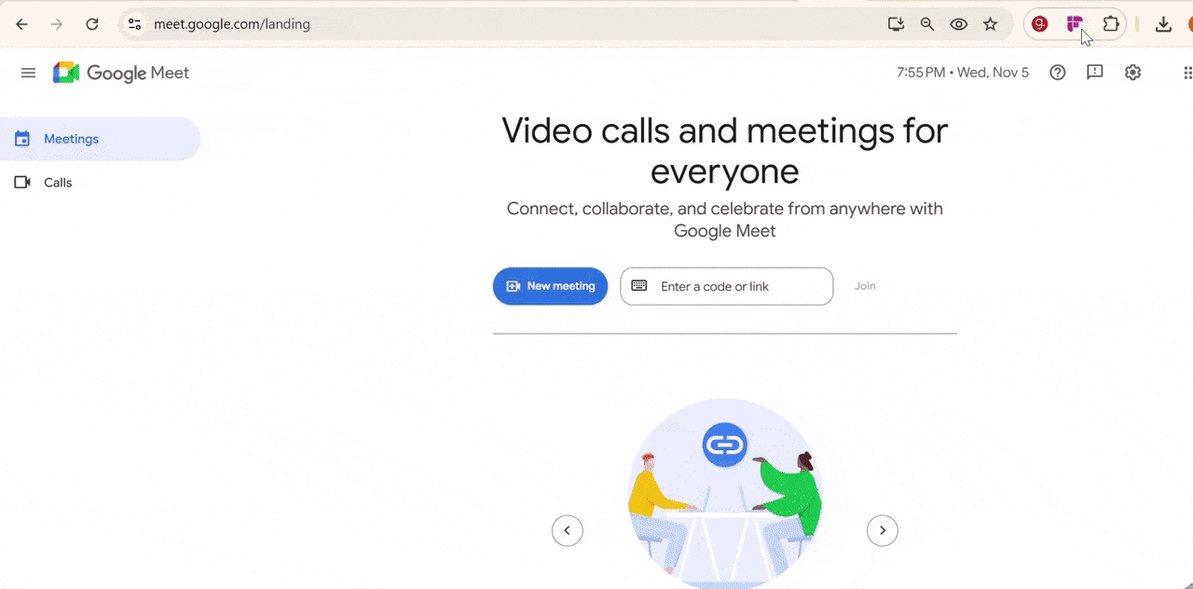Click the Enter a code or link field

coord(726,286)
